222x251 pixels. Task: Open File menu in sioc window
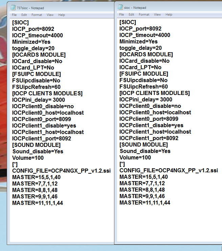pyautogui.click(x=121, y=15)
